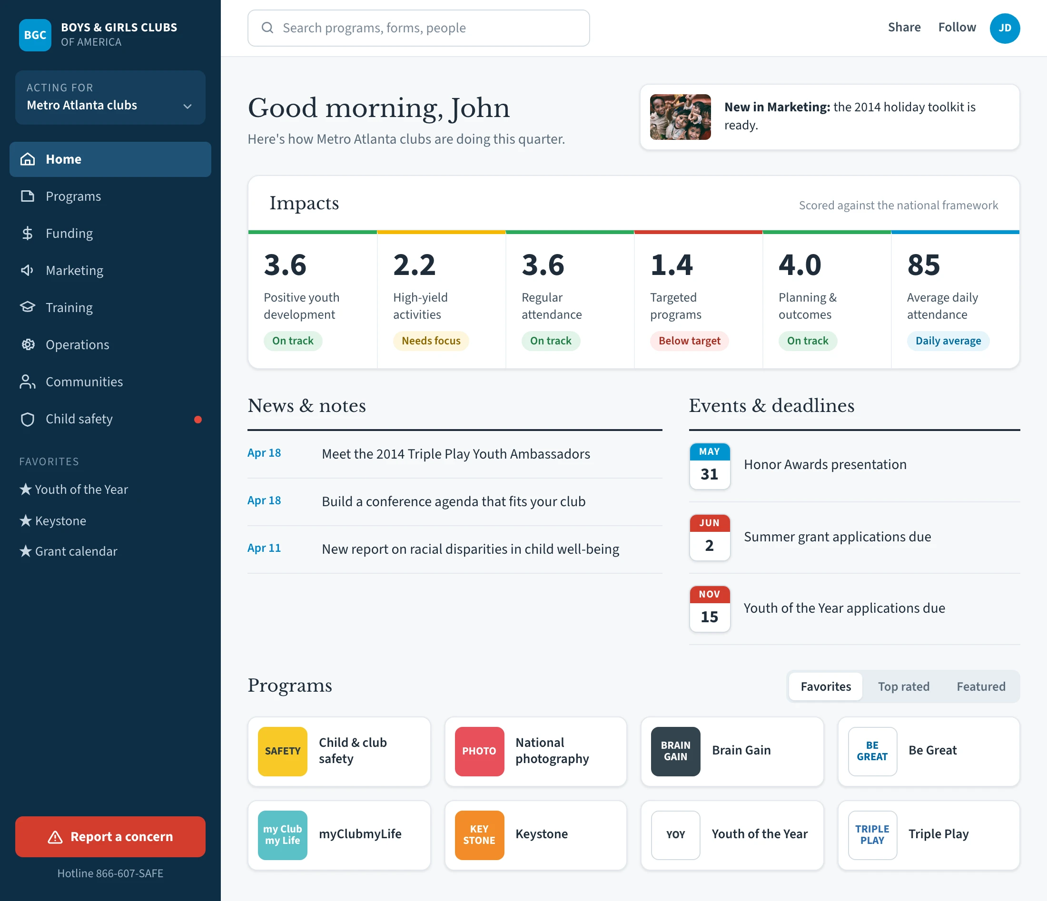Image resolution: width=1047 pixels, height=901 pixels.
Task: Click the Operations gear icon
Action: pyautogui.click(x=28, y=344)
